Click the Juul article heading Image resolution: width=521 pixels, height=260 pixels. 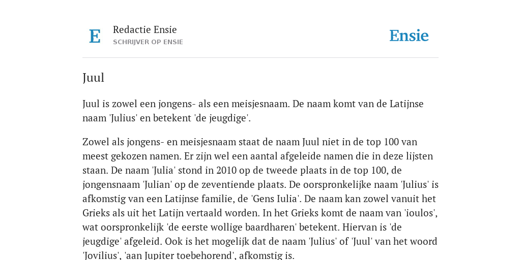click(x=94, y=78)
